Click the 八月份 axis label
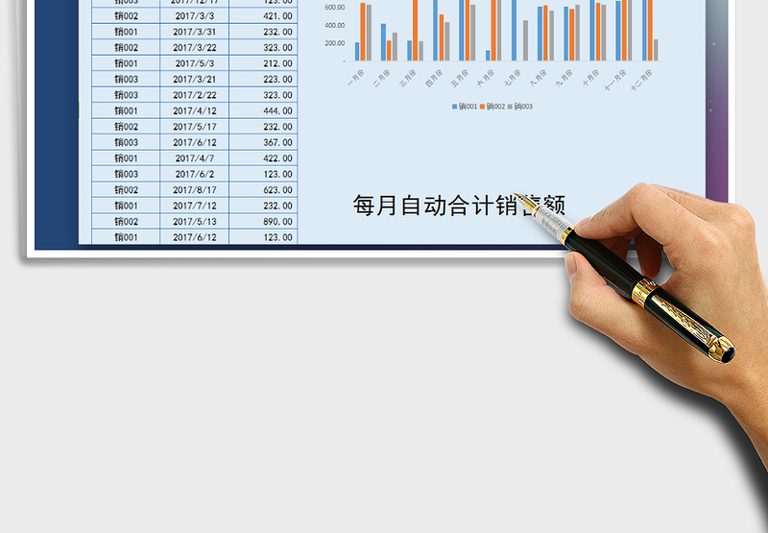768x533 pixels. click(539, 78)
